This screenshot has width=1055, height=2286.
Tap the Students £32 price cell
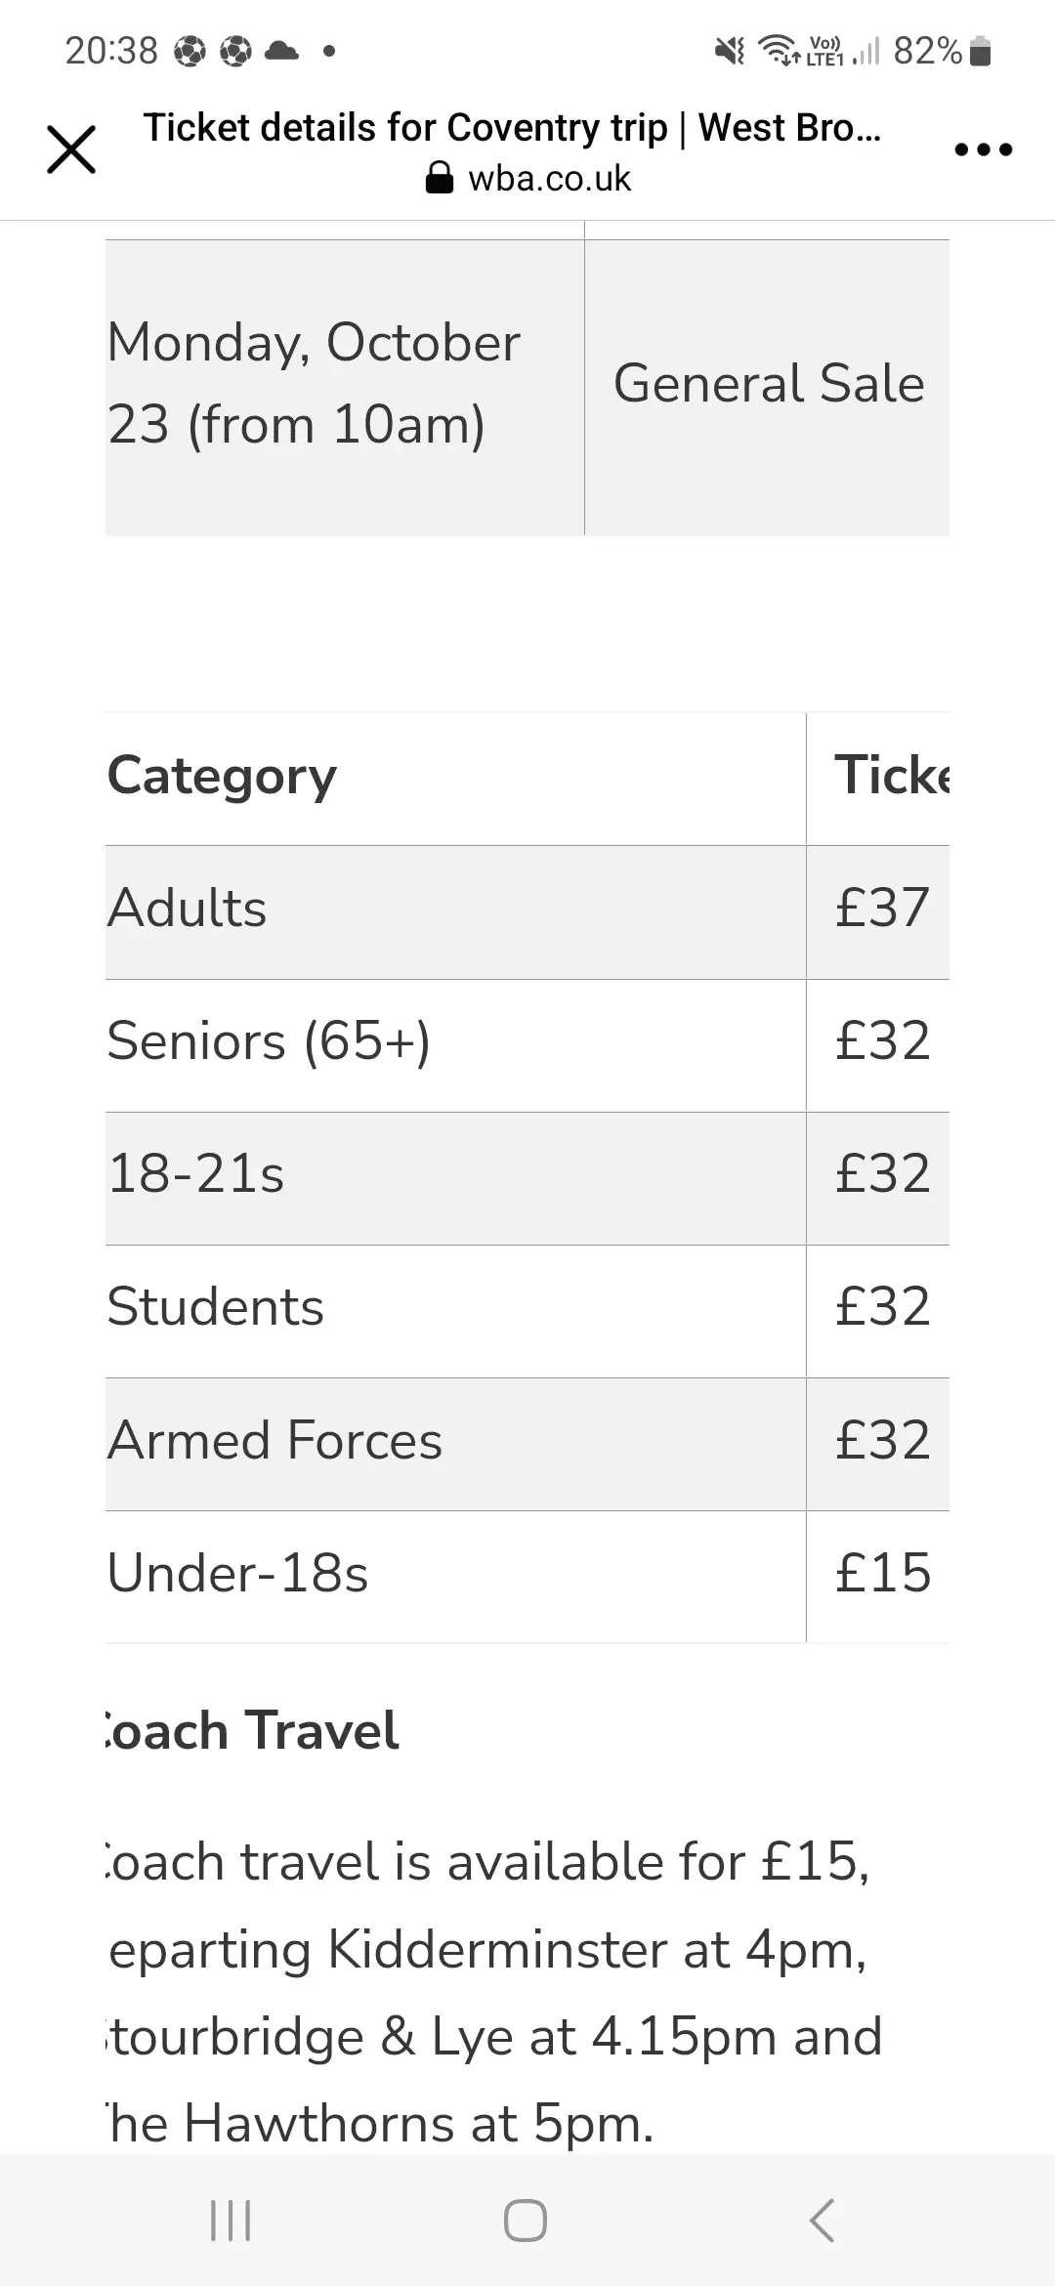(x=882, y=1307)
